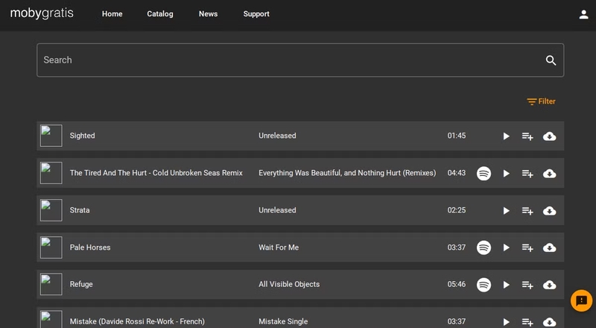Focus the Search input field
Screen dimensions: 596x328
click(x=300, y=60)
